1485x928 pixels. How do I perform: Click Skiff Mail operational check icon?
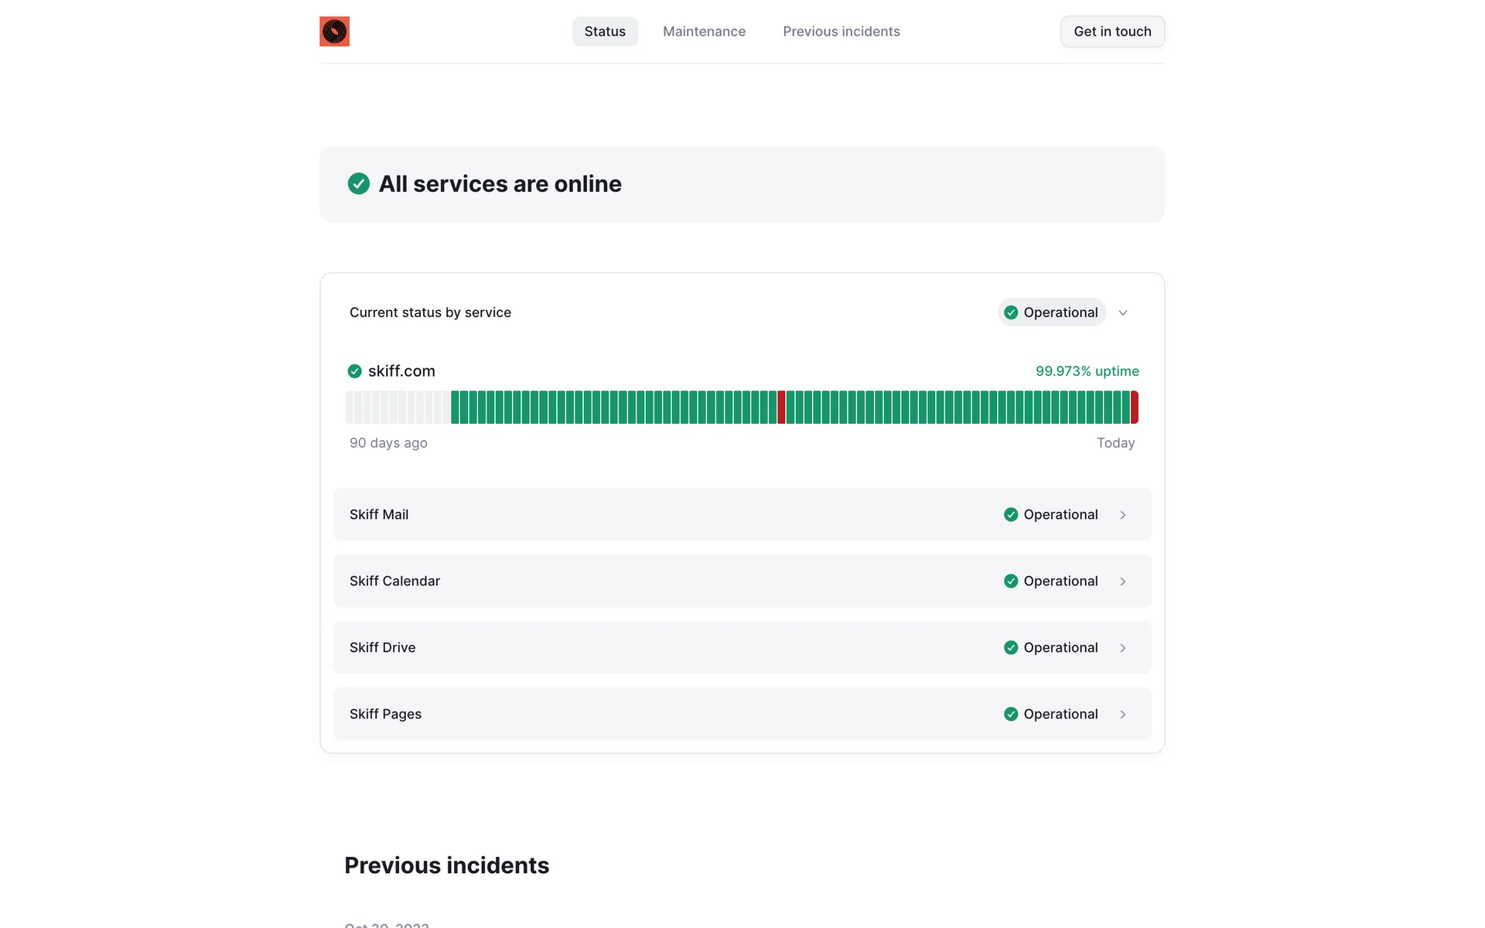[x=1010, y=515]
